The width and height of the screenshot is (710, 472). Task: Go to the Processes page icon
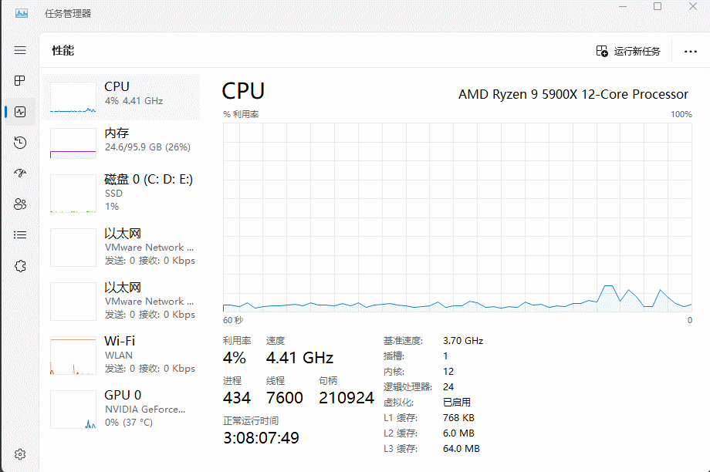(x=20, y=81)
